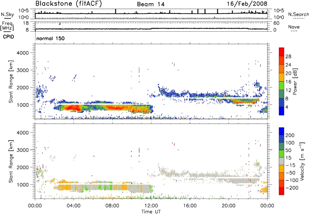
Task: Select the 12:00 time axis tick label
Action: pyautogui.click(x=151, y=205)
